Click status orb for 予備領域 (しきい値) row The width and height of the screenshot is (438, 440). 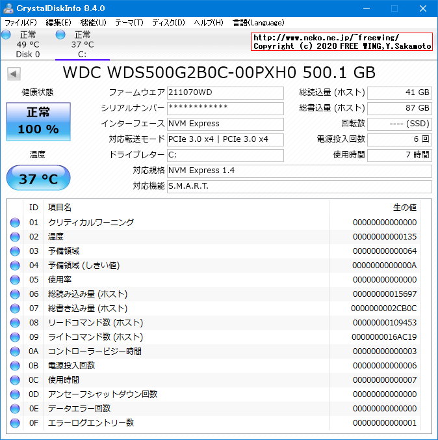[x=15, y=266]
